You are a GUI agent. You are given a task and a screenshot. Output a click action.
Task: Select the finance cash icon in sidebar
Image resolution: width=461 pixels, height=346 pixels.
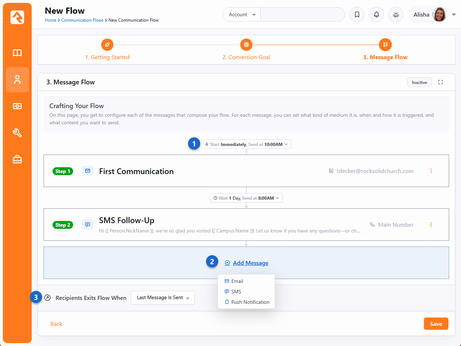point(17,106)
